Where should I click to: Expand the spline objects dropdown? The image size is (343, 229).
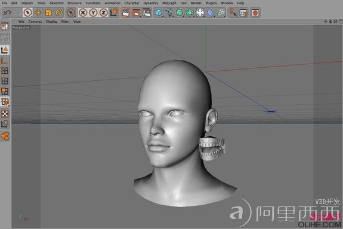(169, 12)
